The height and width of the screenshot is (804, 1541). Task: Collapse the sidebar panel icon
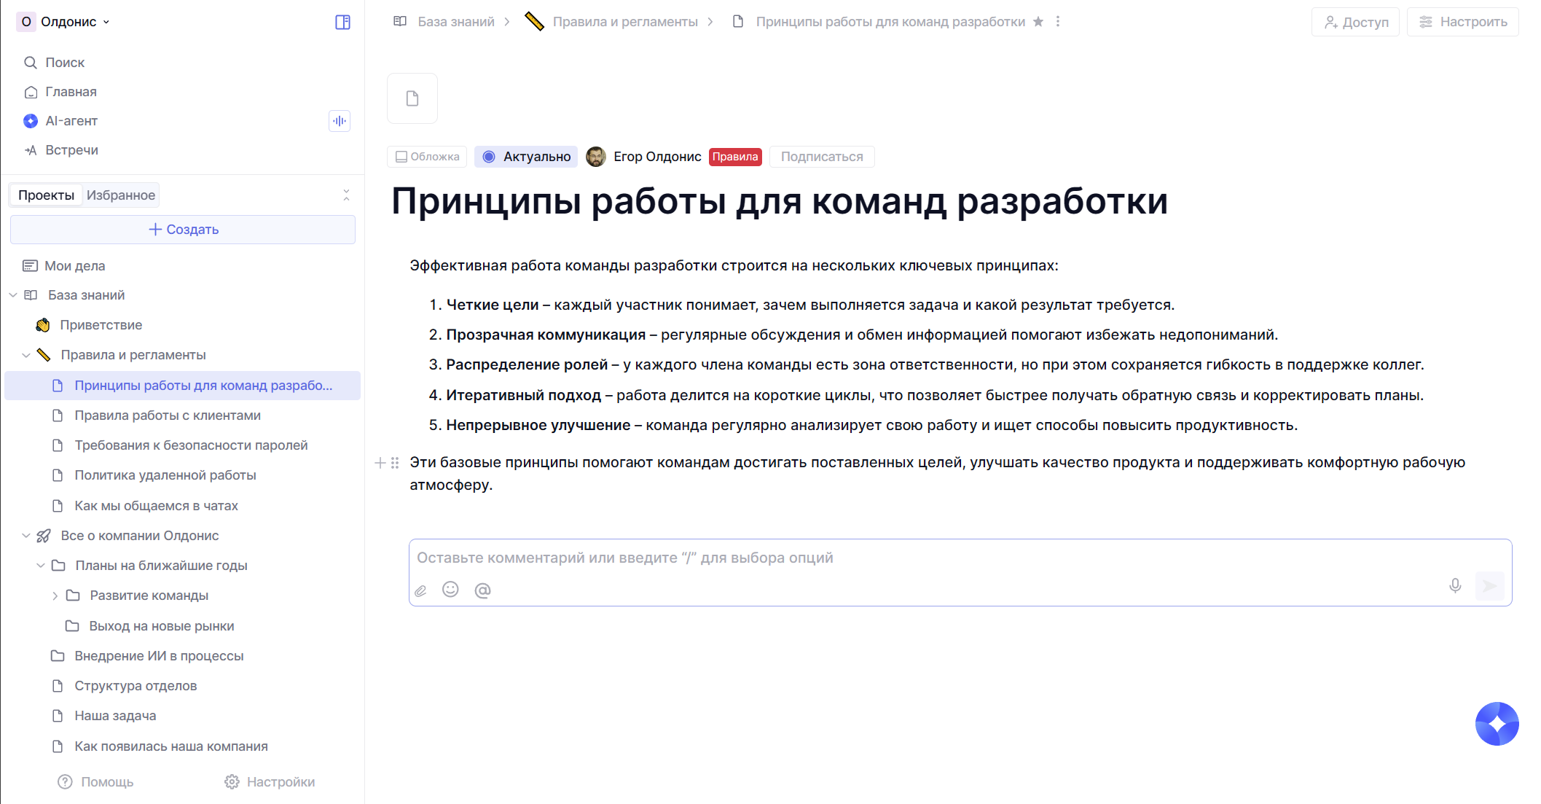pos(342,22)
